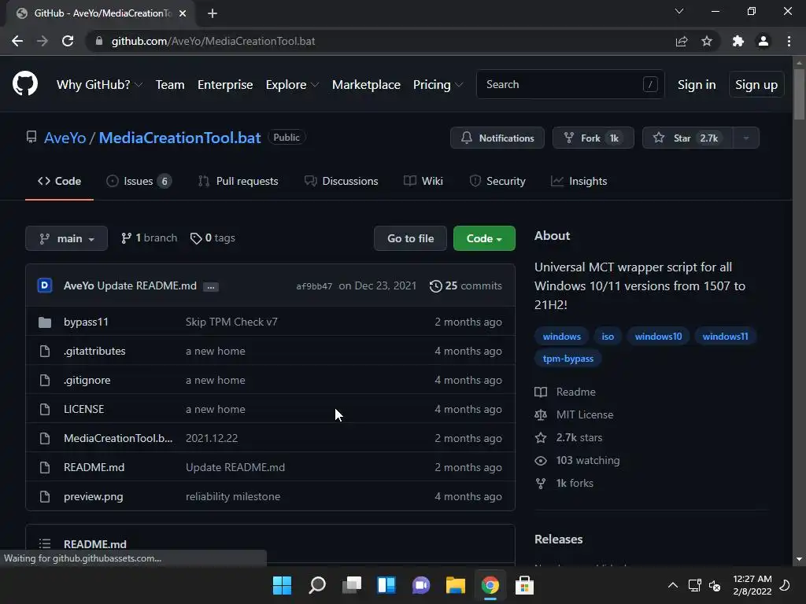Click the tpm-bypass topic tag
Image resolution: width=806 pixels, height=604 pixels.
[568, 359]
